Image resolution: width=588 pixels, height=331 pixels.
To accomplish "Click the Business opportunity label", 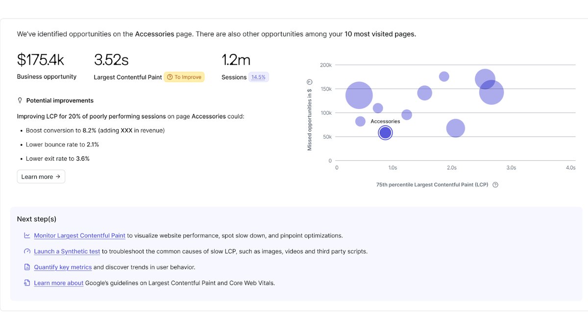I will tap(47, 76).
